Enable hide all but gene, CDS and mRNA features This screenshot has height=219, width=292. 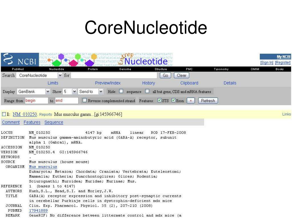pos(147,91)
